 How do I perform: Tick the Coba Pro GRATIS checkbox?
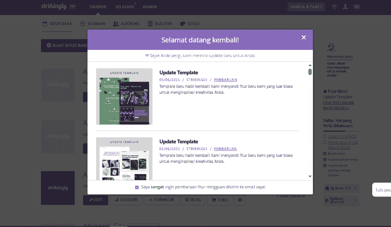tap(325, 136)
